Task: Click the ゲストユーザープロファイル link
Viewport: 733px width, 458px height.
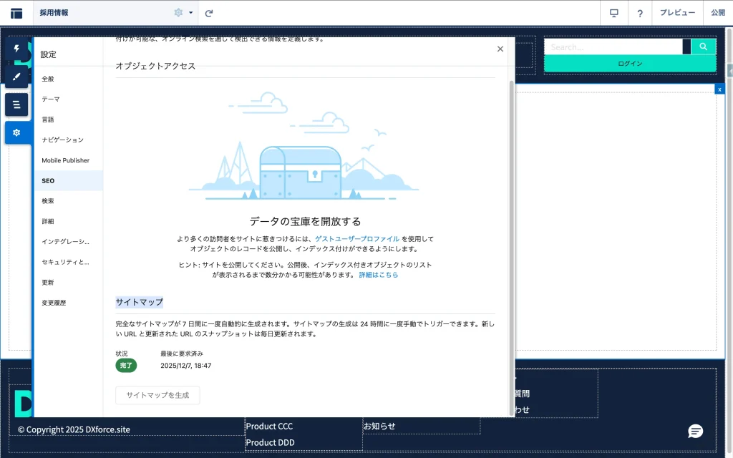Action: [357, 239]
